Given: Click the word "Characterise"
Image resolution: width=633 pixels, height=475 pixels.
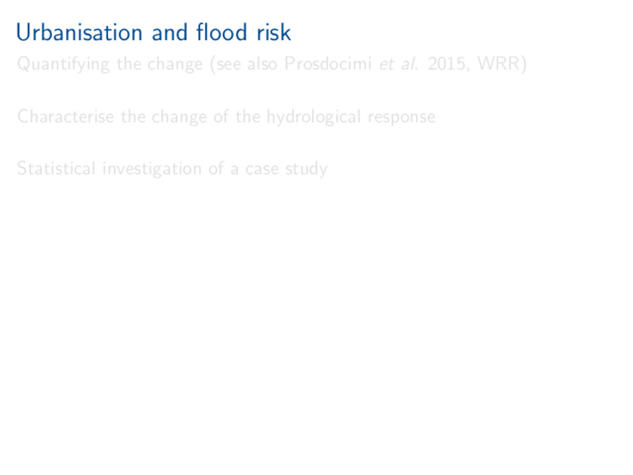Looking at the screenshot, I should (66, 116).
